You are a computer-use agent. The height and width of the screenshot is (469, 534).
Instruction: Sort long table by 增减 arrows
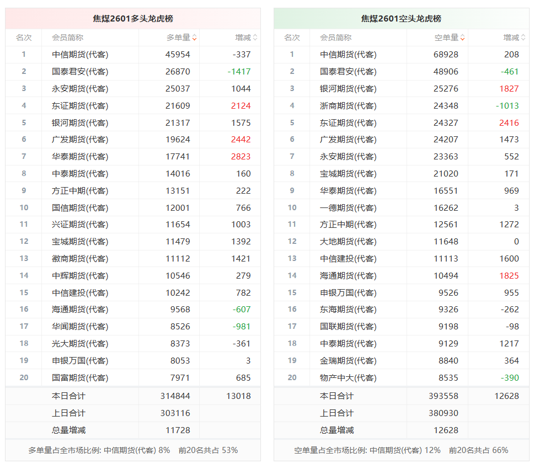tap(255, 38)
